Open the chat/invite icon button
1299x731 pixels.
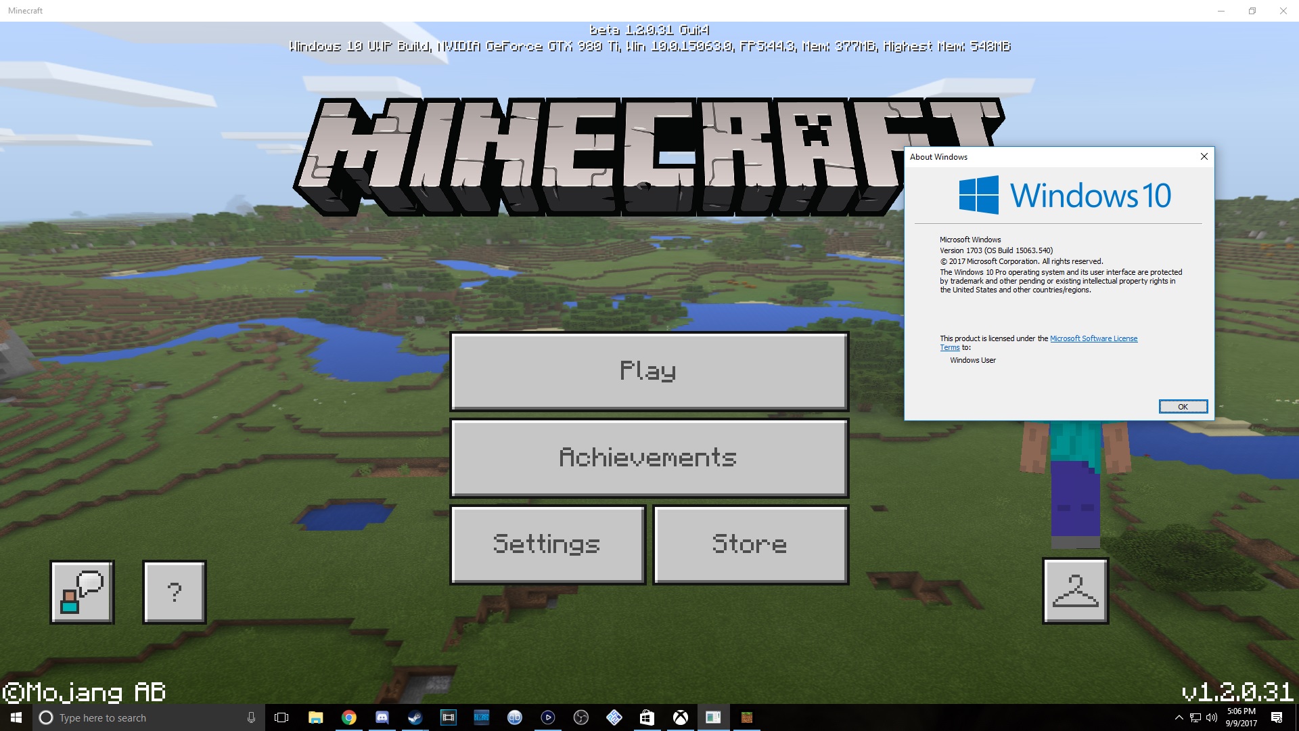click(82, 592)
